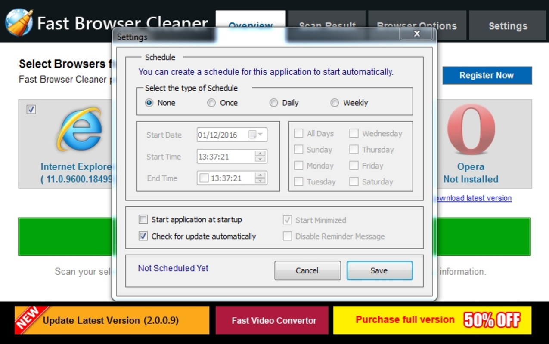The height and width of the screenshot is (344, 549).
Task: Tick the Saturday checkbox
Action: coord(354,182)
